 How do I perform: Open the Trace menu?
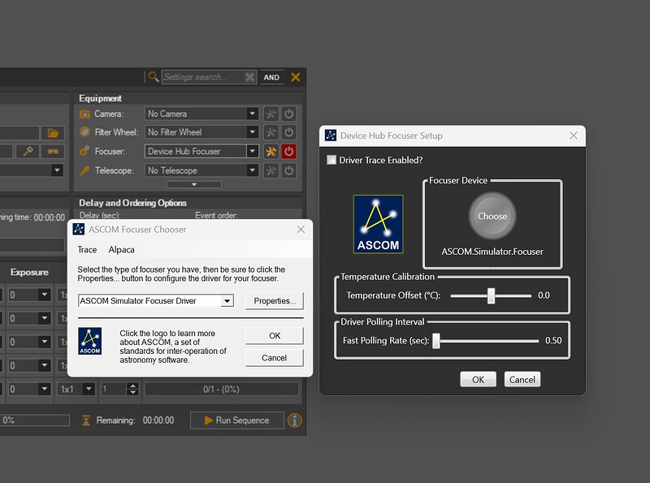87,249
